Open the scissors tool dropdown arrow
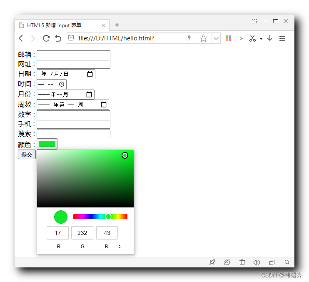Screen dimensions: 309x282 coord(261,39)
